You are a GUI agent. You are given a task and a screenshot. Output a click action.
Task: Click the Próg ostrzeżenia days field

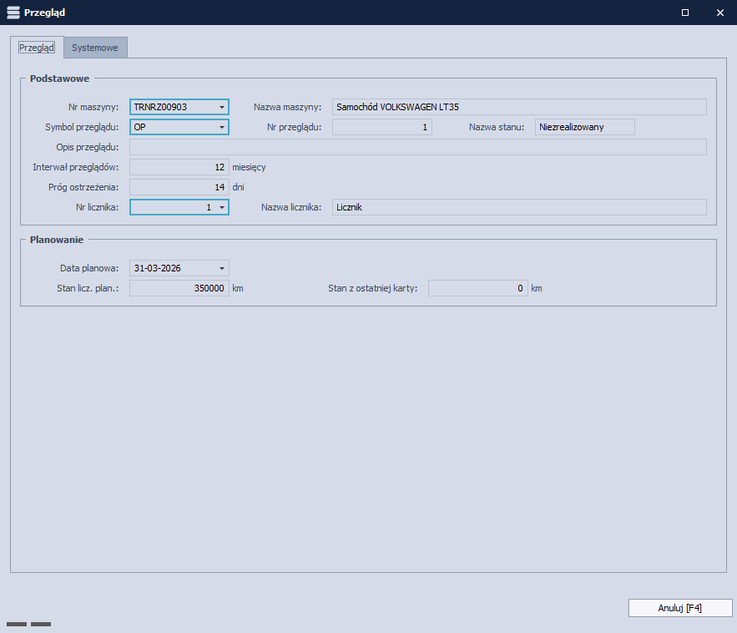pyautogui.click(x=179, y=187)
